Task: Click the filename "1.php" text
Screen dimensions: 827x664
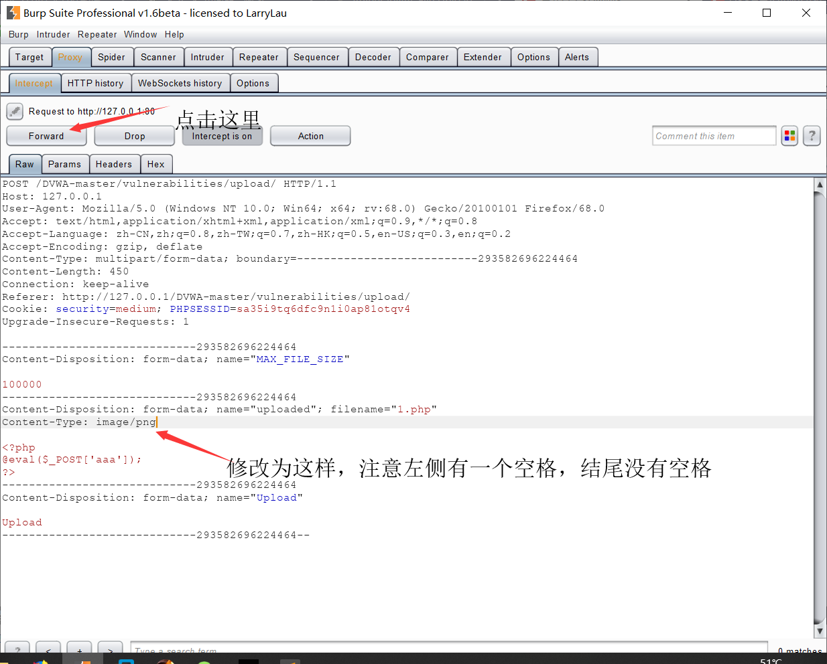Action: point(413,409)
